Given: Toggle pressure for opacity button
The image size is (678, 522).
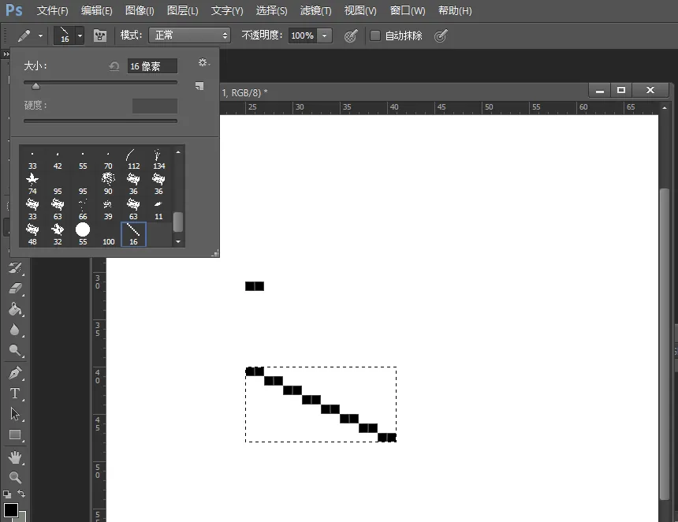Looking at the screenshot, I should click(351, 35).
